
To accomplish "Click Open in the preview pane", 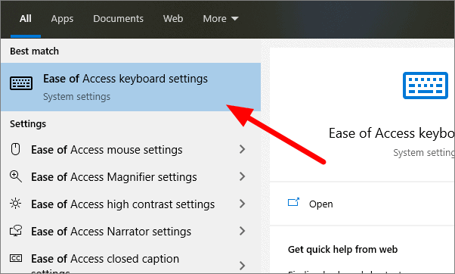I will coord(321,204).
